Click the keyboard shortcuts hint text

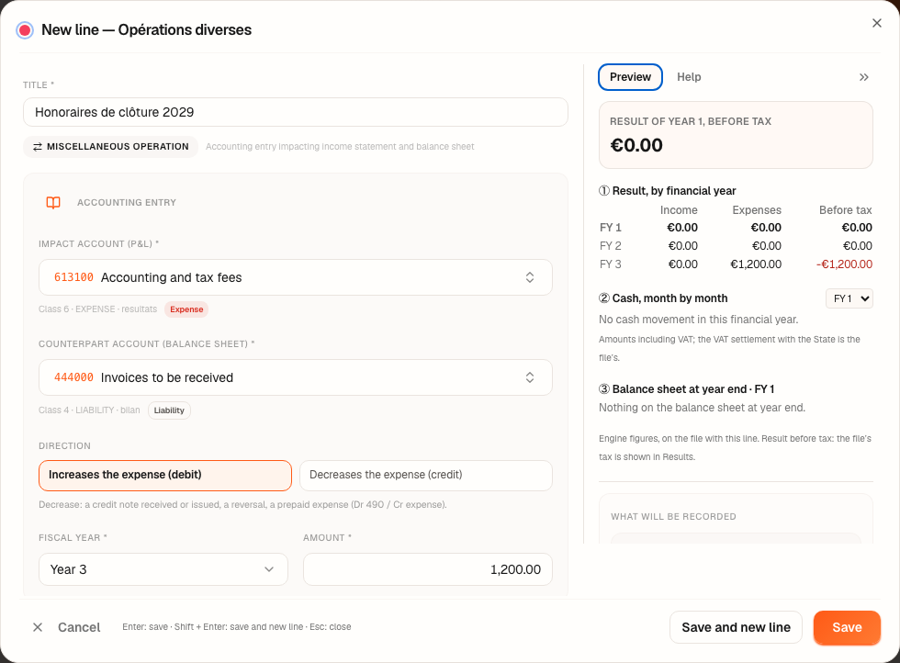tap(237, 627)
